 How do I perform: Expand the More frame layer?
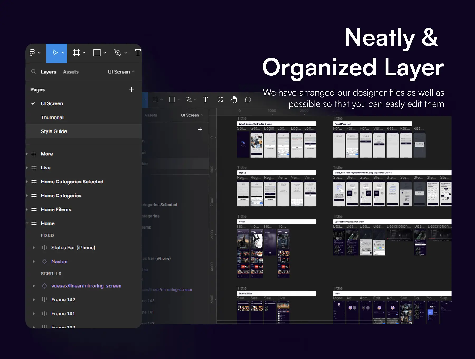(27, 154)
